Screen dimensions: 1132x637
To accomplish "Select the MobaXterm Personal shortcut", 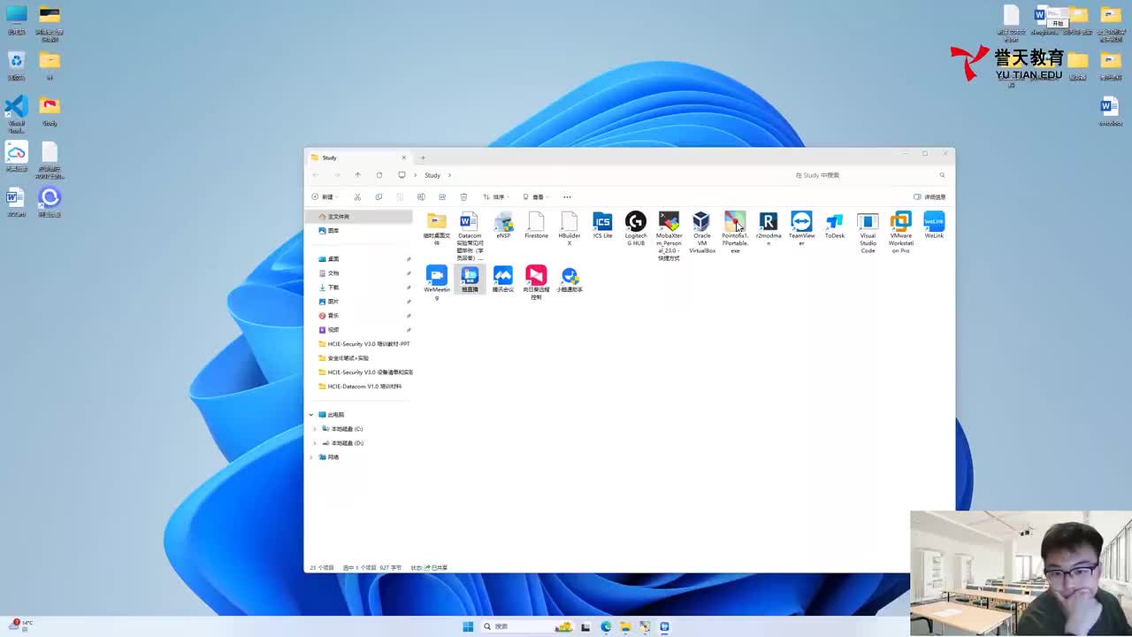I will (x=669, y=236).
